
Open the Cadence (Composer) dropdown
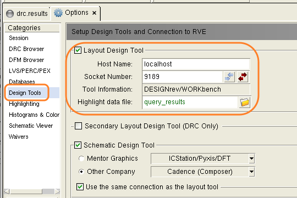click(202, 172)
